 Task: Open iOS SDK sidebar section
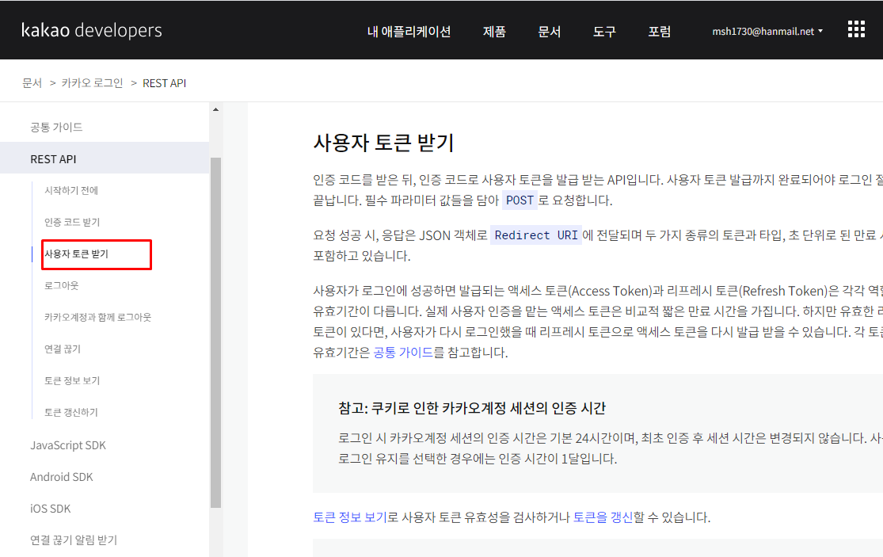[50, 509]
